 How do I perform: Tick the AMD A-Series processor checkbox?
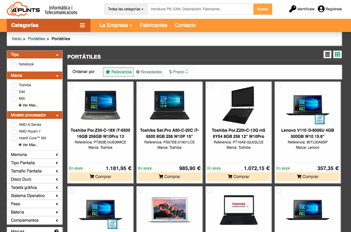14,125
